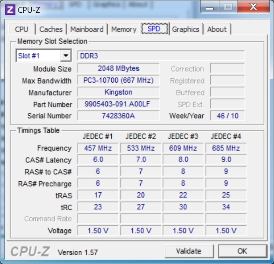Close the CPU-Z window

[253, 7]
